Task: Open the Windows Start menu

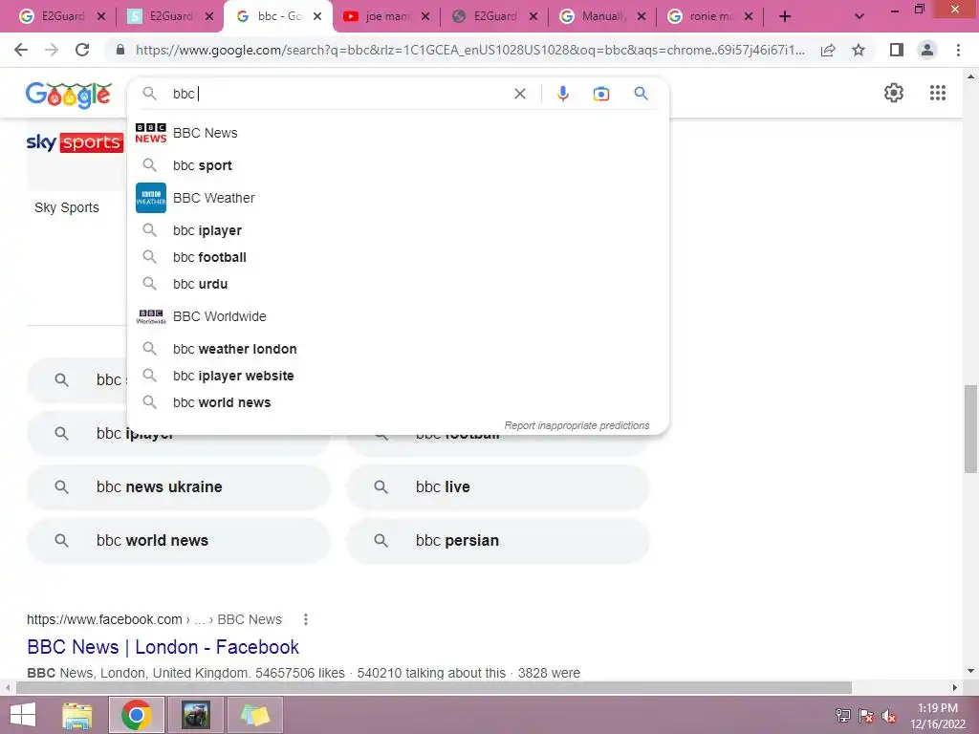Action: pos(23,715)
